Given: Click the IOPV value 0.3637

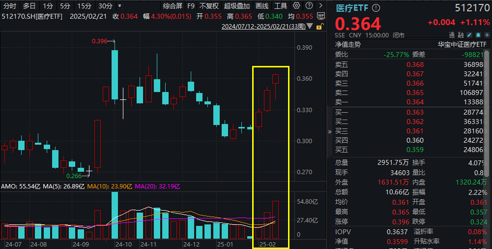Looking at the screenshot, I should pos(397,232).
